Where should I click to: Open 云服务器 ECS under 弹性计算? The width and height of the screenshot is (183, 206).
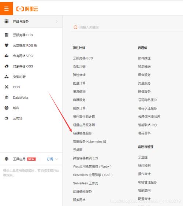click(83, 58)
